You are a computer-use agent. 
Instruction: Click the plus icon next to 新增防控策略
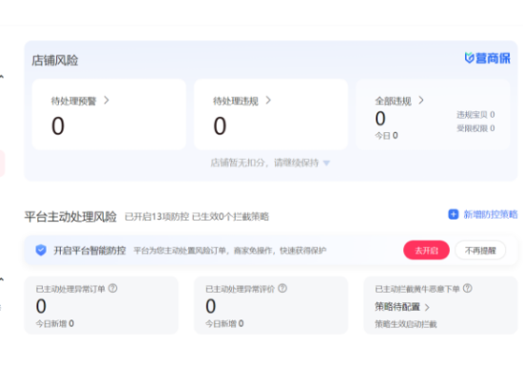[453, 214]
